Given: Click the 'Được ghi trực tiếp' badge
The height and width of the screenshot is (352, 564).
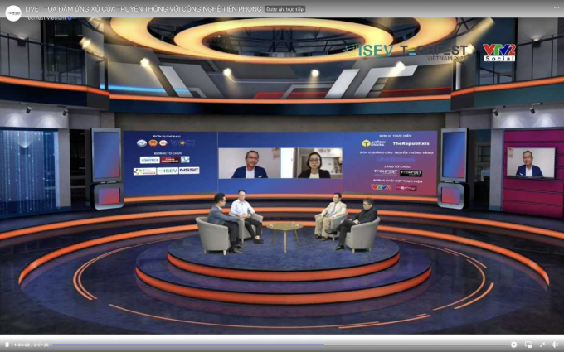Looking at the screenshot, I should 284,8.
